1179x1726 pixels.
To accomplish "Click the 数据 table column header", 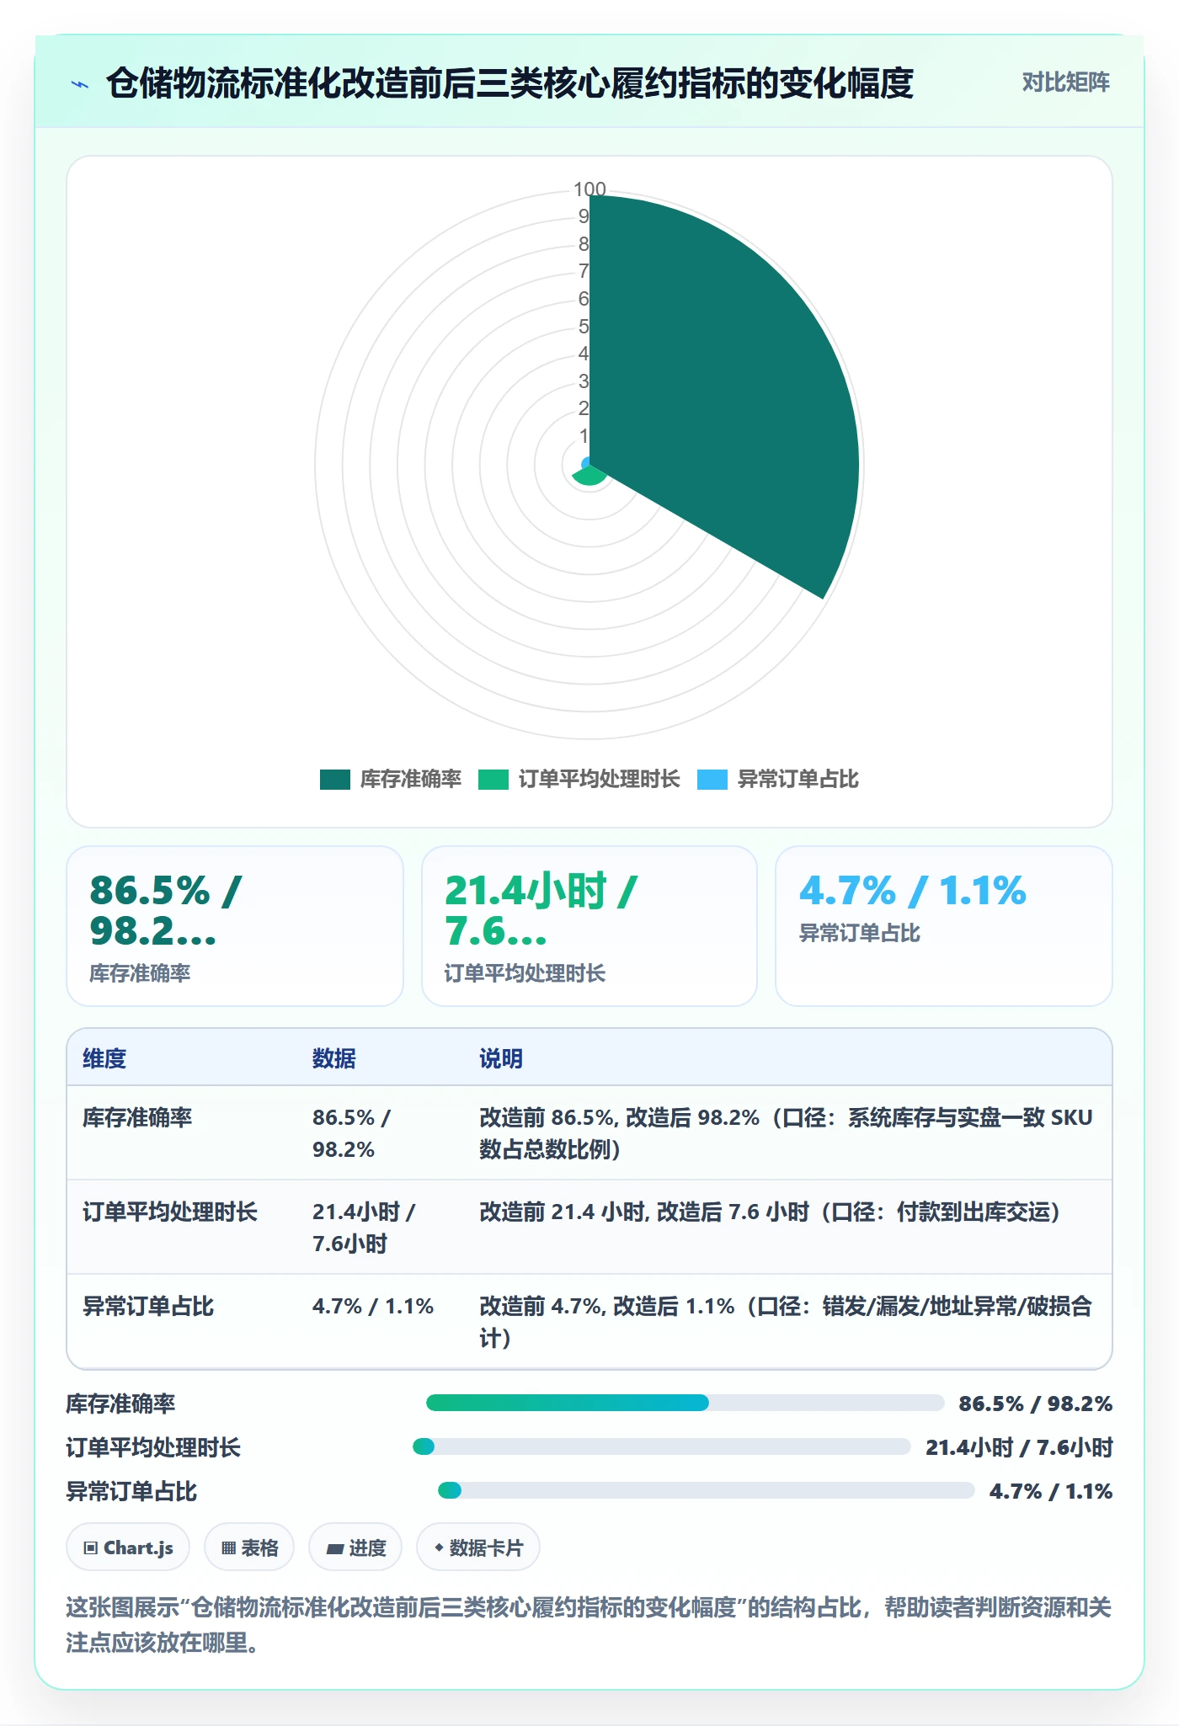I will coord(334,1058).
